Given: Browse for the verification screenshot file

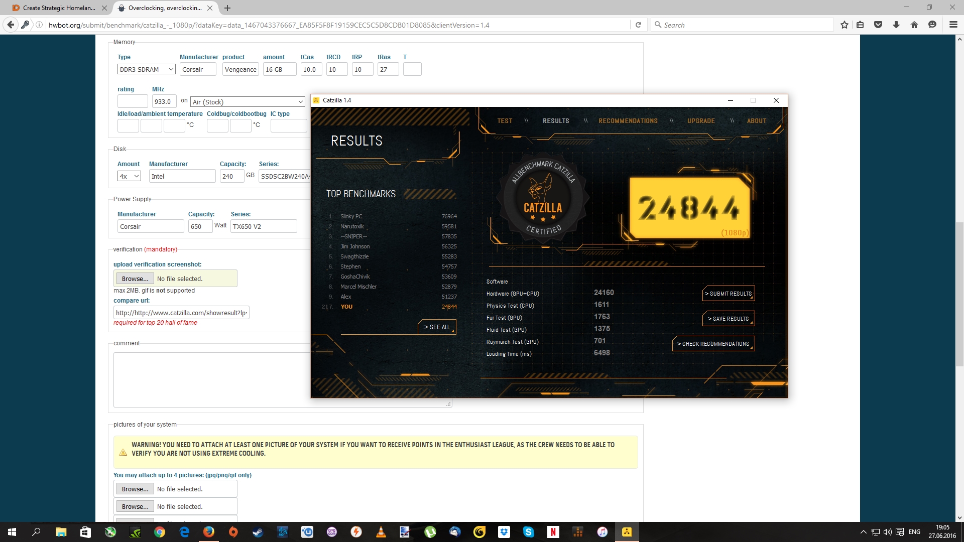Looking at the screenshot, I should pos(135,279).
